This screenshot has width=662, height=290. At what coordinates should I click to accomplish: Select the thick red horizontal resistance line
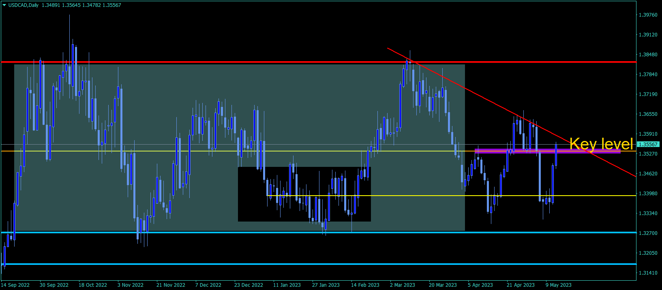point(318,62)
